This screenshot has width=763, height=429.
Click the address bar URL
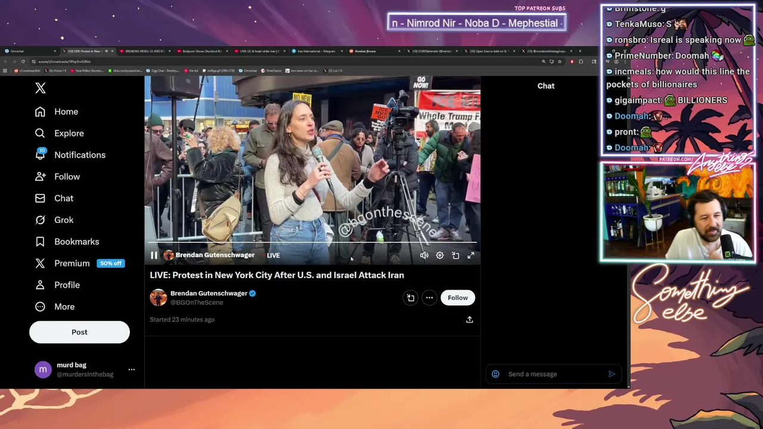tap(64, 61)
